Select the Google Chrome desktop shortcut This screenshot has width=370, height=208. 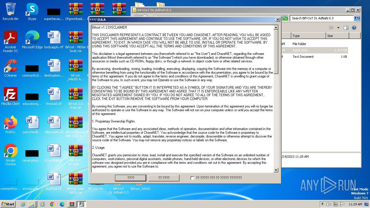tap(10, 155)
